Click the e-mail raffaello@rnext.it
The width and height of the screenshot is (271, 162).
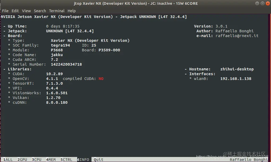237,36
